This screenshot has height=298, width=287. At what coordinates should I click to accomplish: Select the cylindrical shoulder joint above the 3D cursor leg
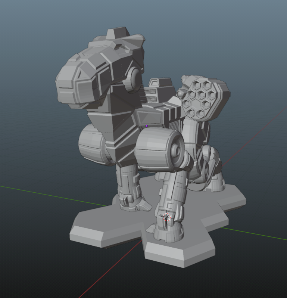coord(160,149)
